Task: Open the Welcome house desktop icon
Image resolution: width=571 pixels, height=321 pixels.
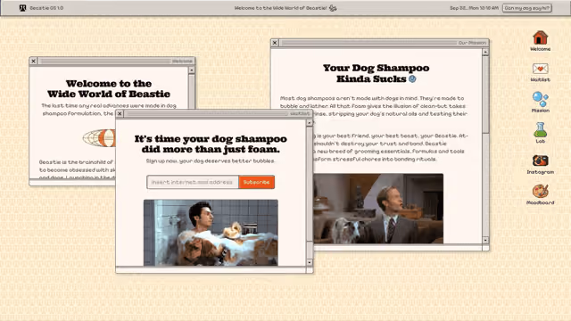Action: pos(540,40)
